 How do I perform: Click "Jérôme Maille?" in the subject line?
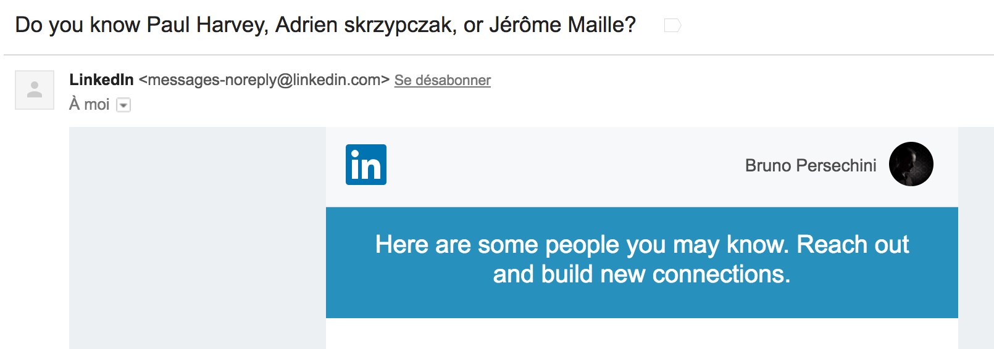(562, 25)
